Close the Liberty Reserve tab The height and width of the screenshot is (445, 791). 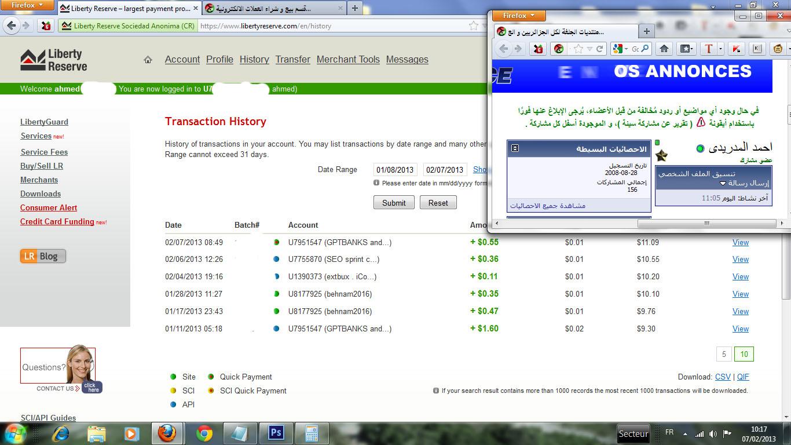[195, 9]
